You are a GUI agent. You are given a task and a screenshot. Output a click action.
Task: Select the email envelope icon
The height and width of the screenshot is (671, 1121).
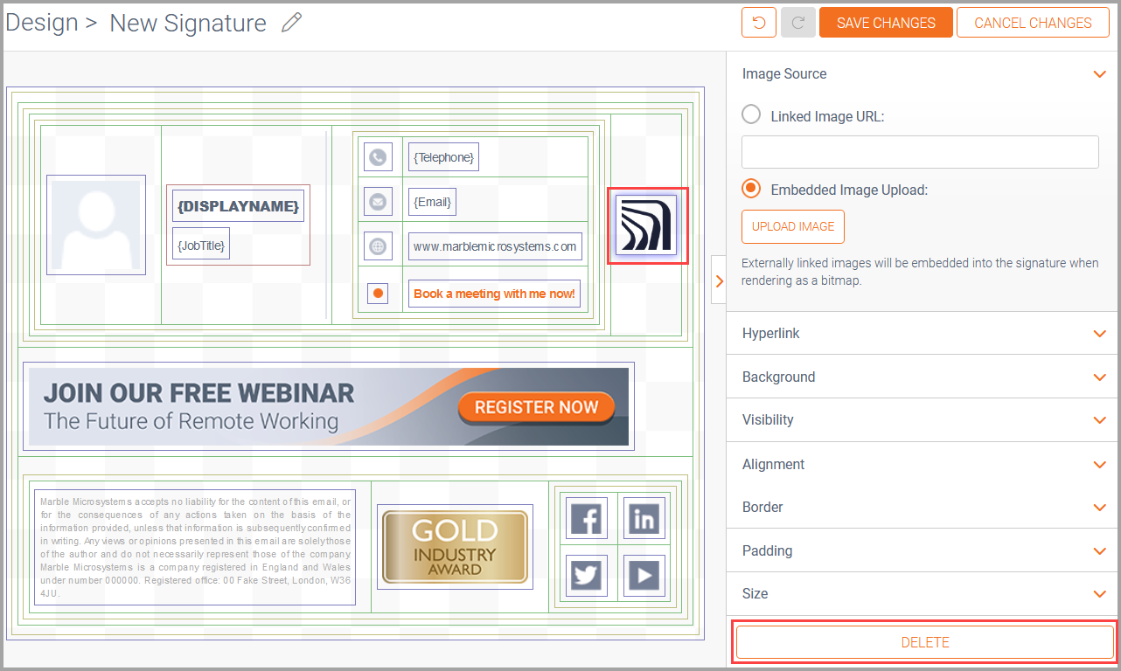click(x=378, y=202)
